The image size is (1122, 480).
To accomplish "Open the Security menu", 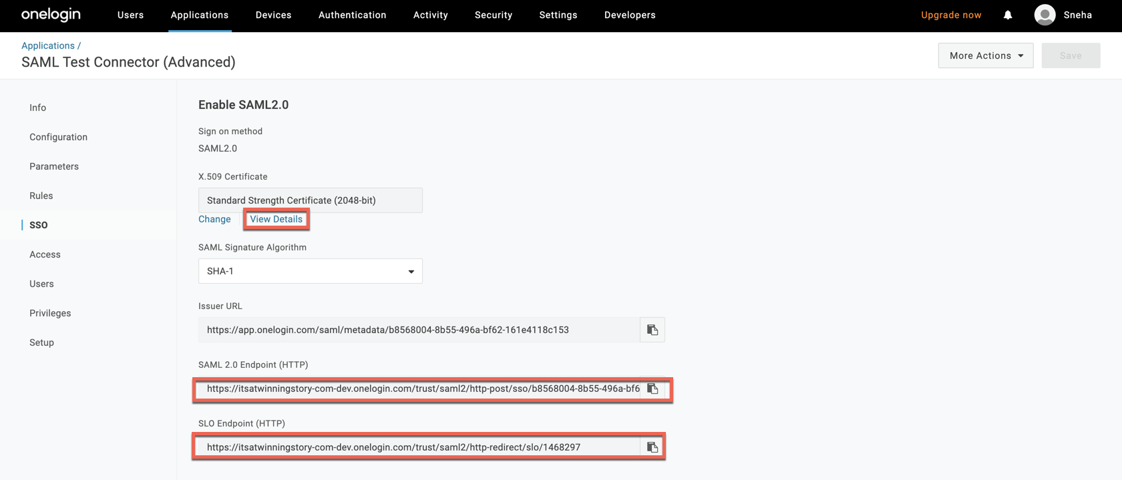I will [494, 15].
